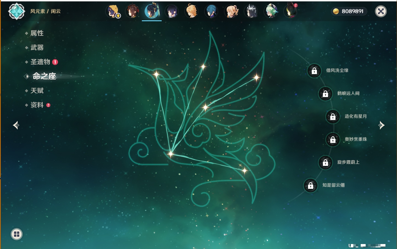Go to next character with right arrow

(381, 125)
